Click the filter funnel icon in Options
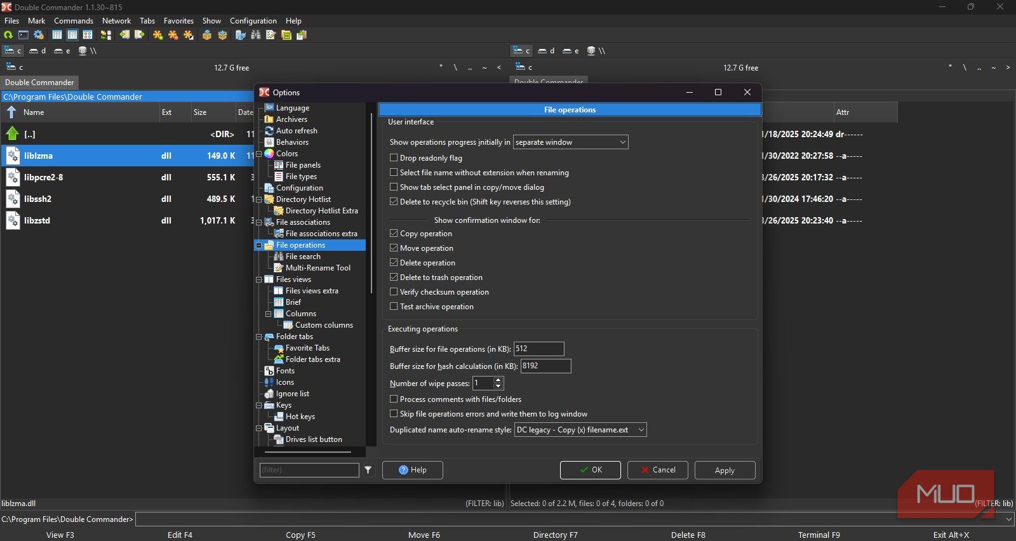This screenshot has width=1016, height=541. [x=368, y=470]
